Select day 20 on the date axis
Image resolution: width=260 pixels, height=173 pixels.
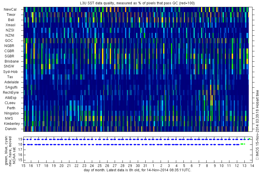tap(62, 166)
